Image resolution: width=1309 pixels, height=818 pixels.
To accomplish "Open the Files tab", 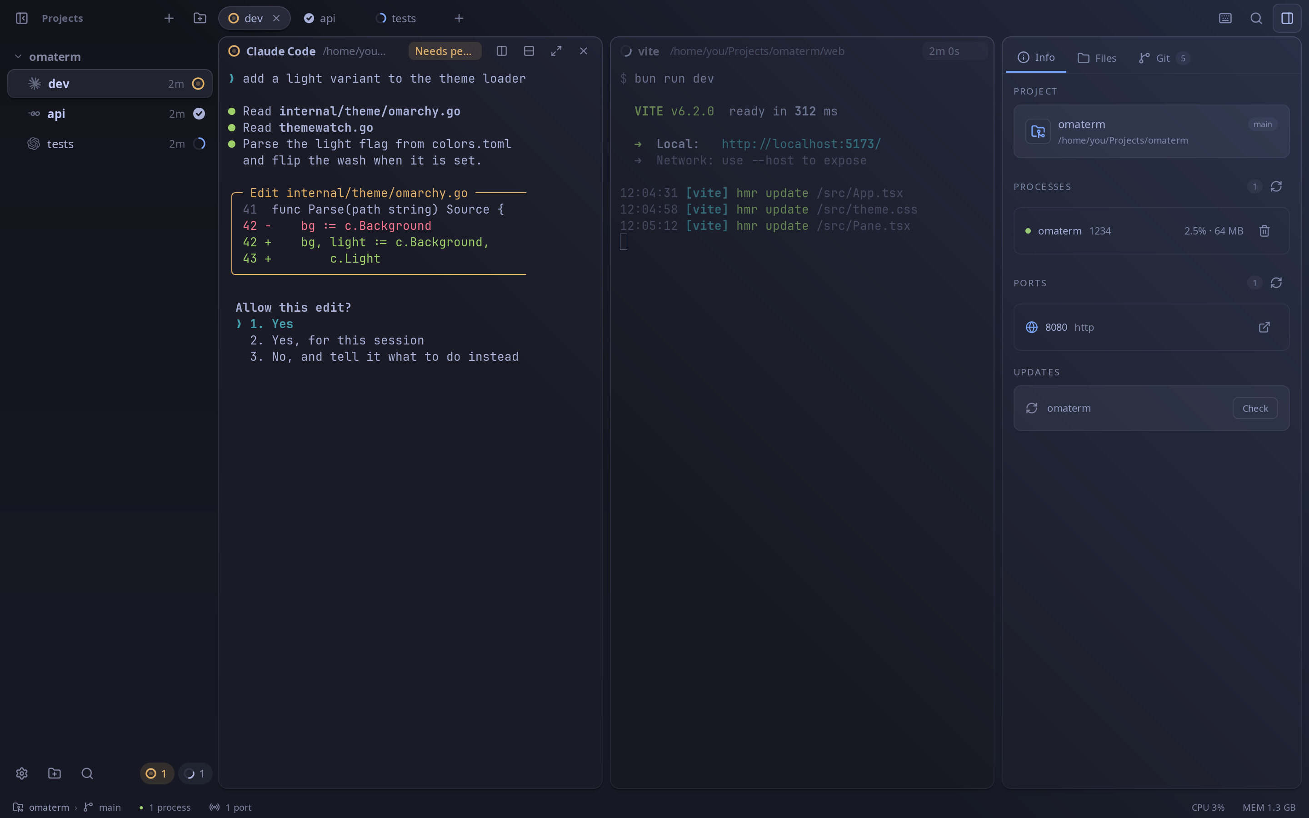I will [x=1096, y=58].
